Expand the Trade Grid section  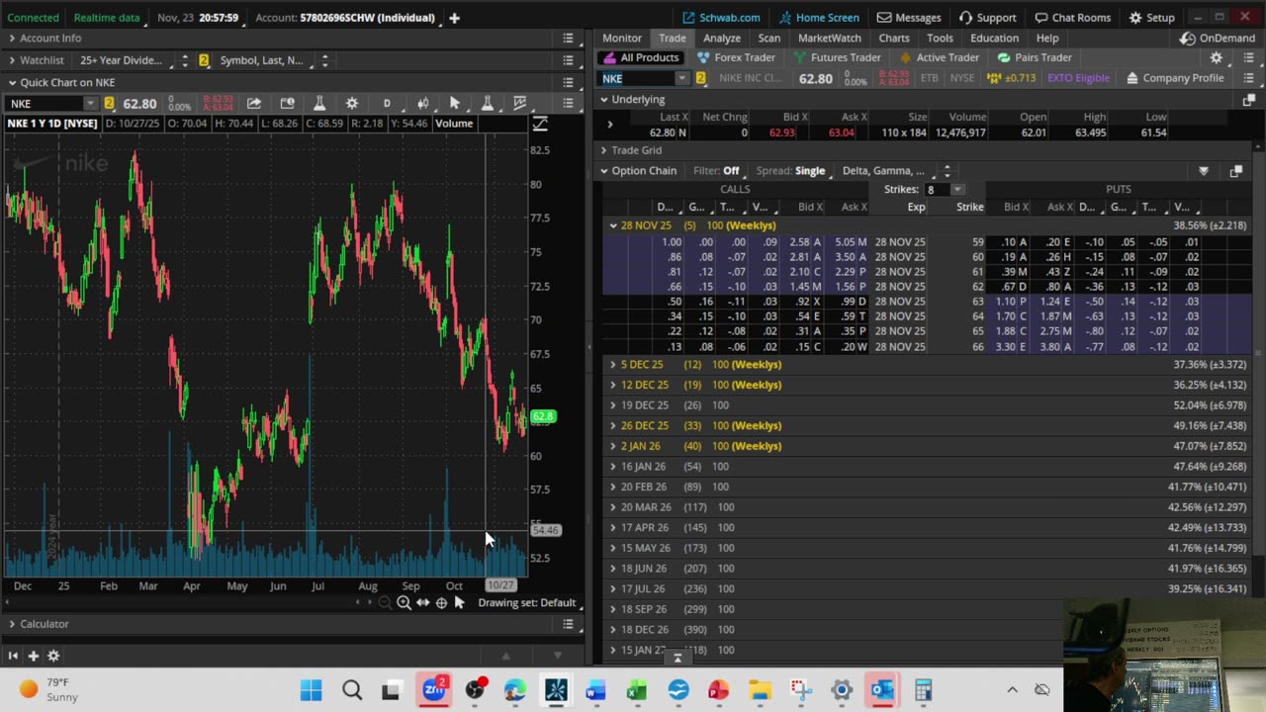[603, 150]
